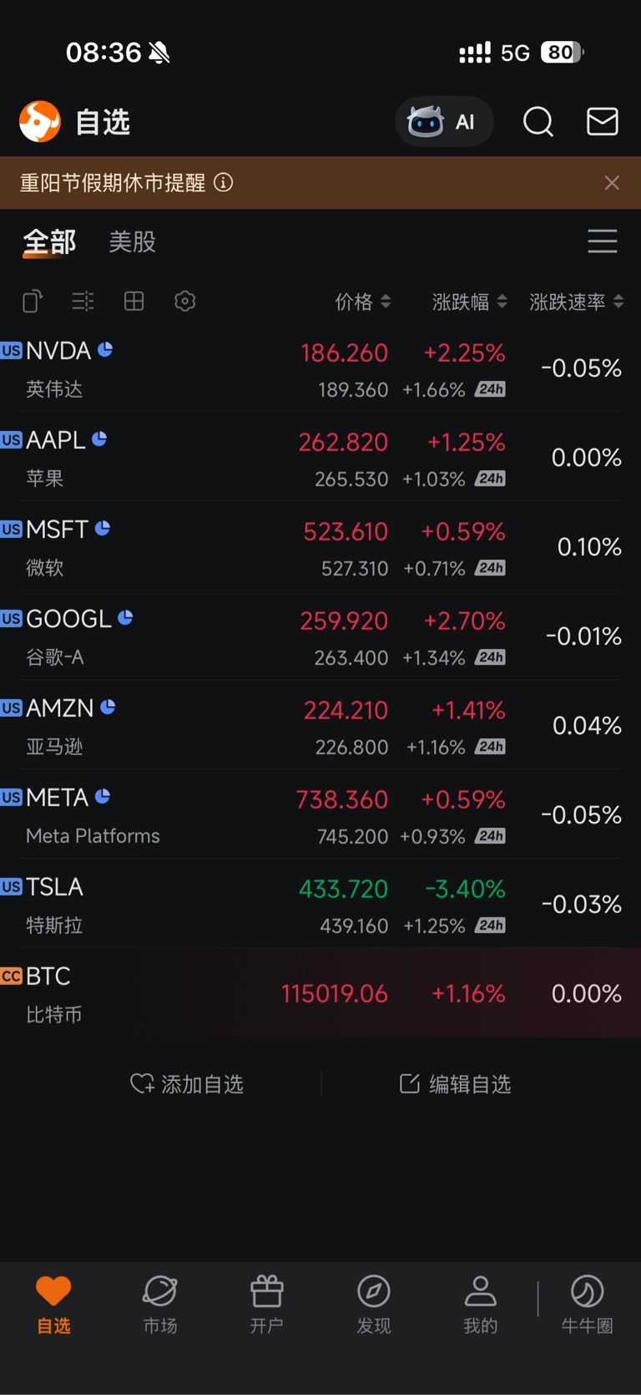
Task: Tap the copy-layout icon above watchlist
Action: pos(33,301)
